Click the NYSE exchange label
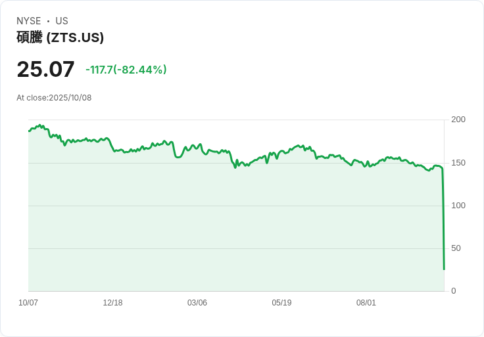The height and width of the screenshot is (337, 484). tap(28, 21)
